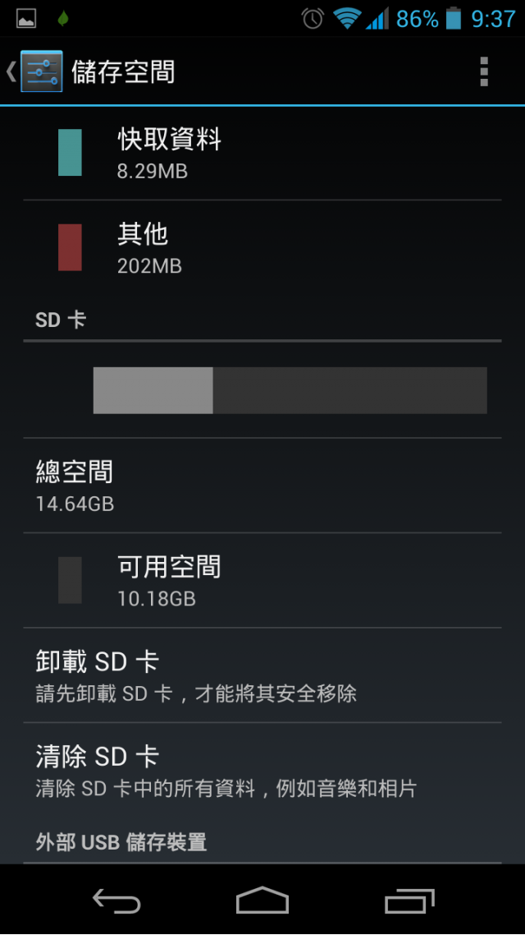525x935 pixels.
Task: Select the teal 快取資料 color swatch
Action: pos(70,153)
